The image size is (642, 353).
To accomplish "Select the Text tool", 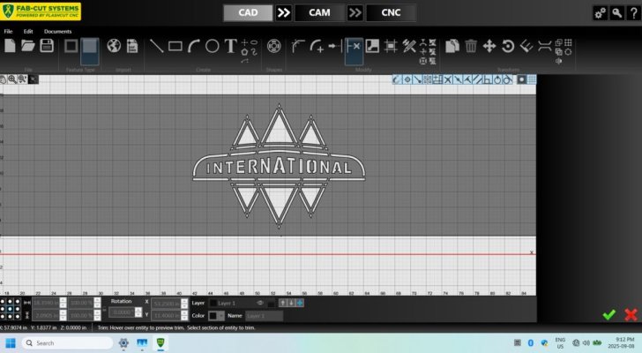I will point(230,46).
